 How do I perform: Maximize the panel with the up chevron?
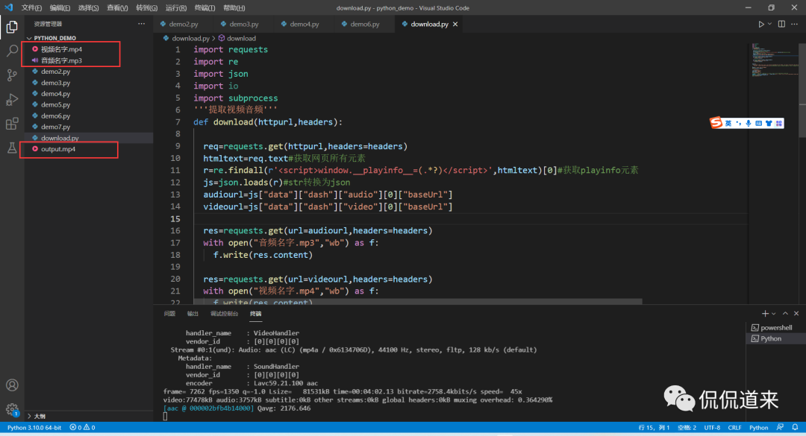(x=785, y=313)
